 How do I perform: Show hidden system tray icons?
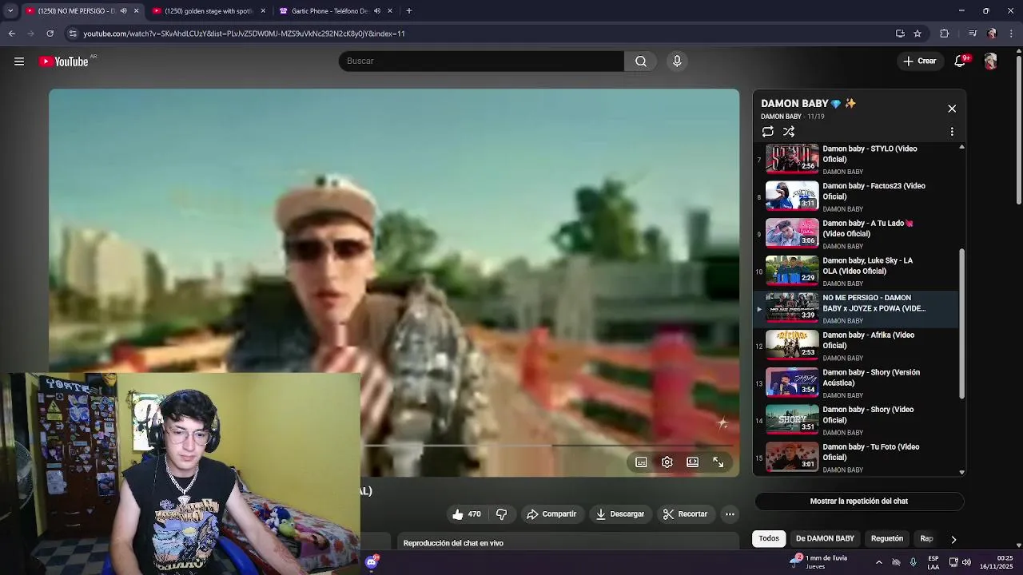(x=878, y=562)
